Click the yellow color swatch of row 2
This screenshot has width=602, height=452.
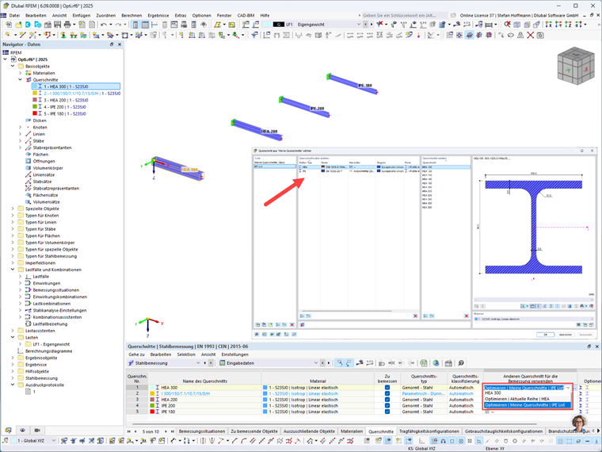tap(152, 393)
